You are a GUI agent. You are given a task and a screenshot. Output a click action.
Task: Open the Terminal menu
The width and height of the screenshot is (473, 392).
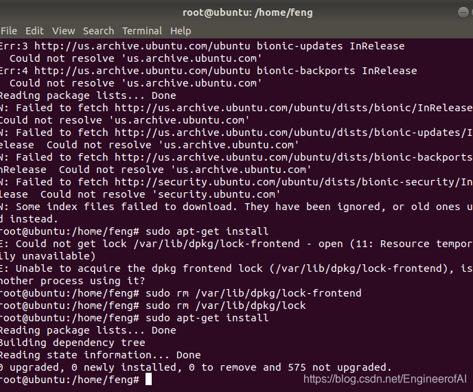(142, 31)
